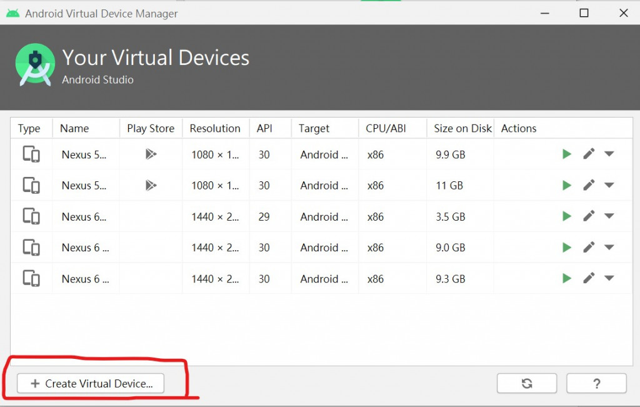
Task: Open actions dropdown arrow for 9.9 GB device
Action: pyautogui.click(x=609, y=154)
